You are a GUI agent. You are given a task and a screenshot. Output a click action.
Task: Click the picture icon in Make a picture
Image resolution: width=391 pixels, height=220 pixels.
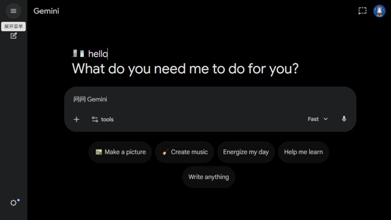(x=99, y=152)
